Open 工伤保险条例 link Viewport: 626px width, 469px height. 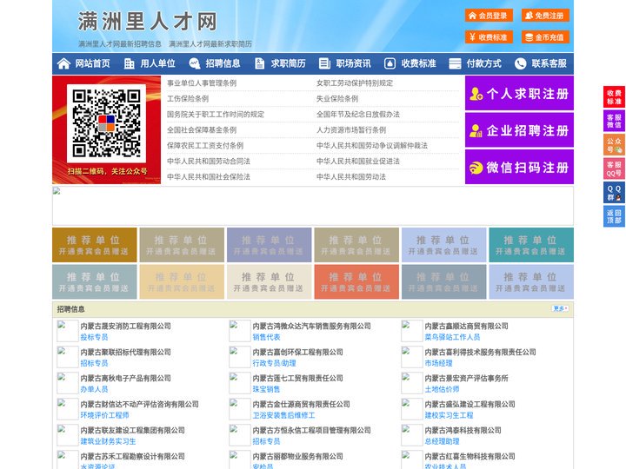point(188,98)
